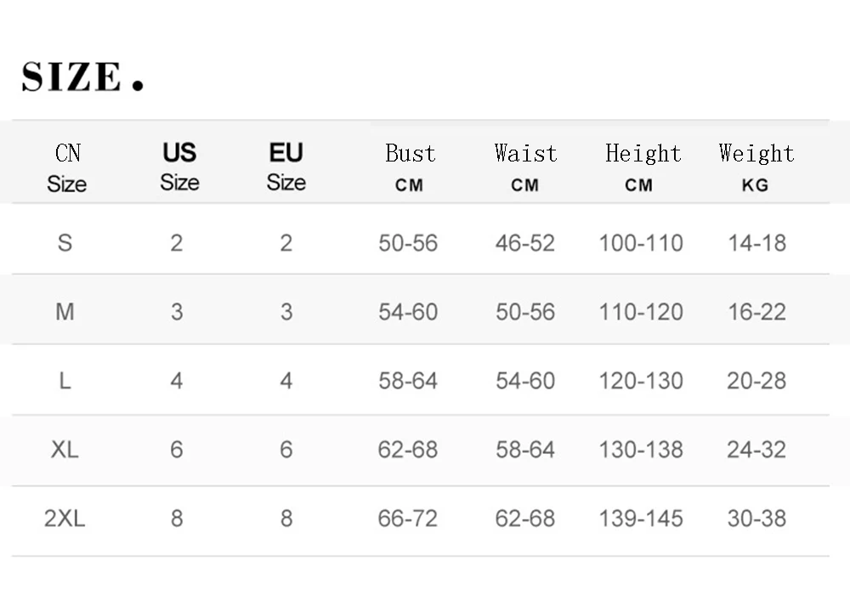This screenshot has width=850, height=595.
Task: Click waist value 46-52
Action: pyautogui.click(x=525, y=243)
